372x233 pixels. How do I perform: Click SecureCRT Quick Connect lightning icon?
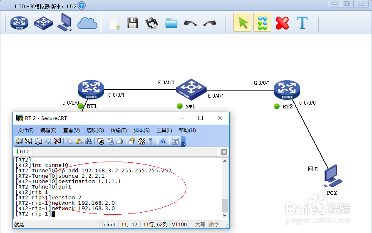point(28,141)
